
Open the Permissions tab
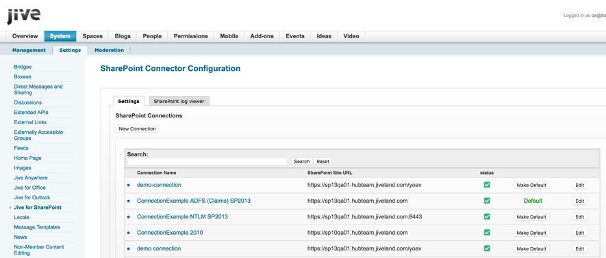(x=191, y=36)
